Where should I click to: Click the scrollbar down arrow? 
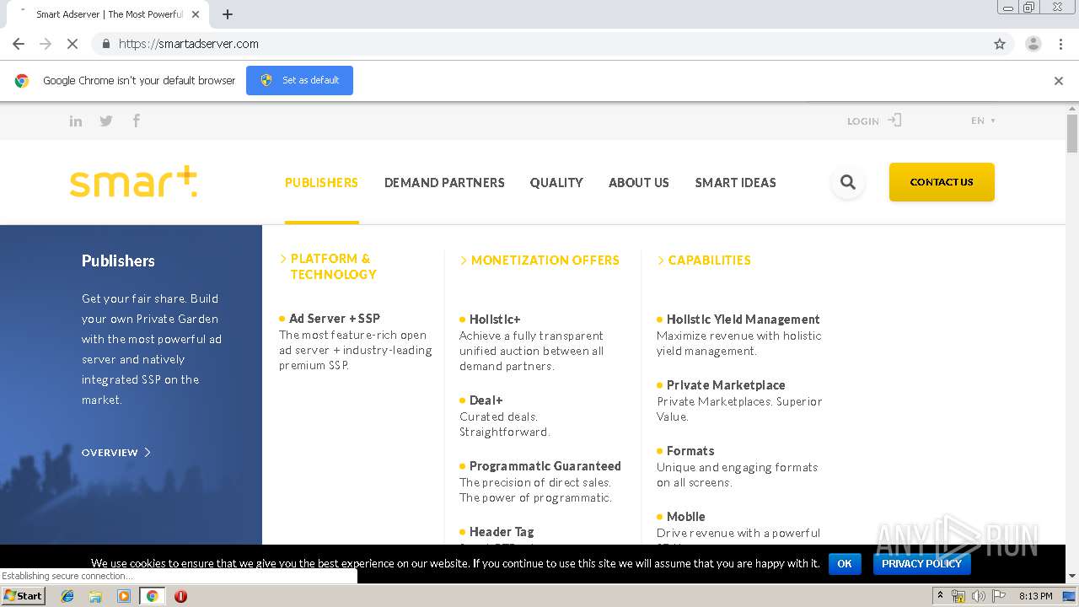tap(1072, 577)
